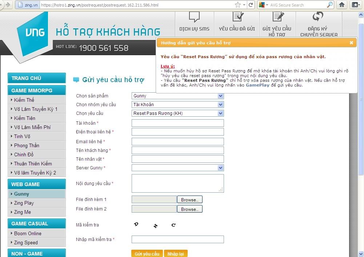Screen dimensions: 364x257
Task: Select Tinh Võ in sidebar
Action: pyautogui.click(x=37, y=136)
